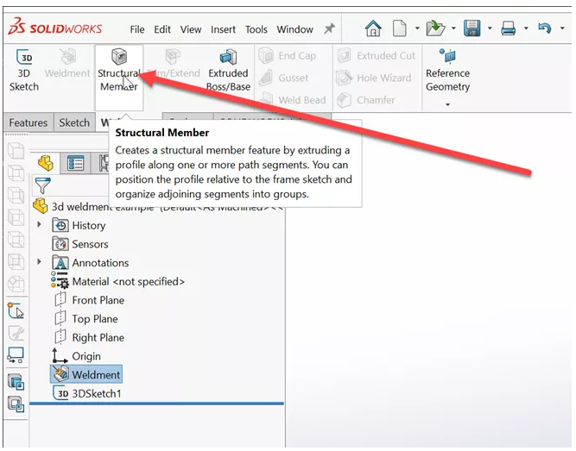
Task: Click the Gusset tool
Action: (283, 78)
